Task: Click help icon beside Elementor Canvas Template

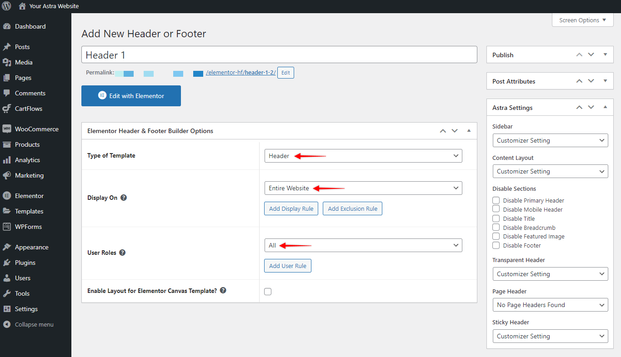Action: (223, 290)
